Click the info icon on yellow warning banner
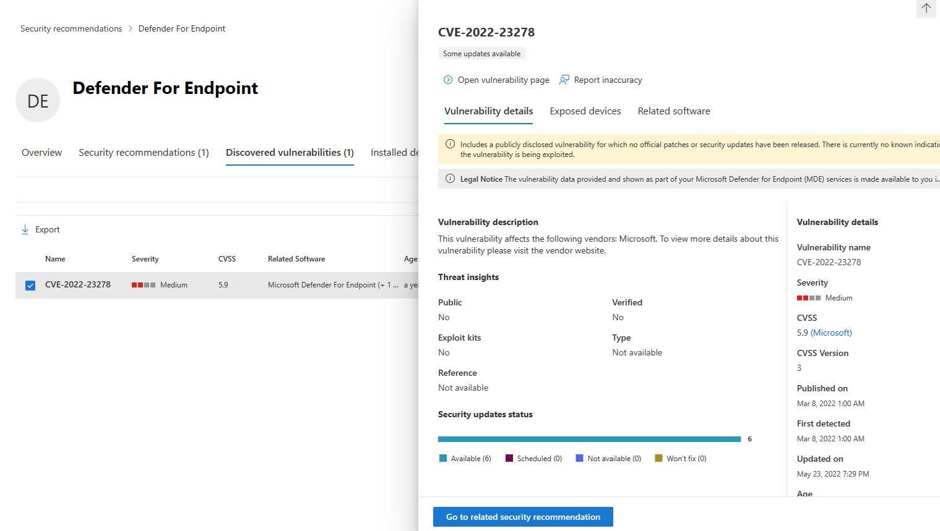The image size is (940, 531). pos(451,144)
